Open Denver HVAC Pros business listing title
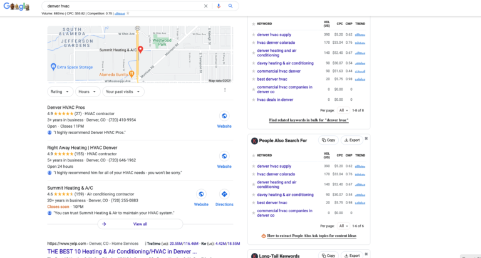This screenshot has height=258, width=481. tap(66, 107)
